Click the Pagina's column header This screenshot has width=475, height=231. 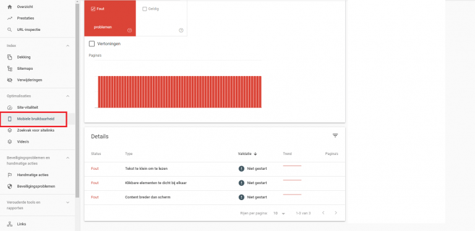(332, 154)
